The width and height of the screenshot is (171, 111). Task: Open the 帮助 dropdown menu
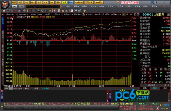click(x=154, y=7)
